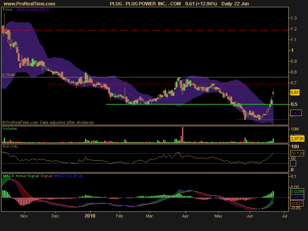Select the Mar date axis label
Image resolution: width=308 pixels, height=231 pixels.
[149, 216]
